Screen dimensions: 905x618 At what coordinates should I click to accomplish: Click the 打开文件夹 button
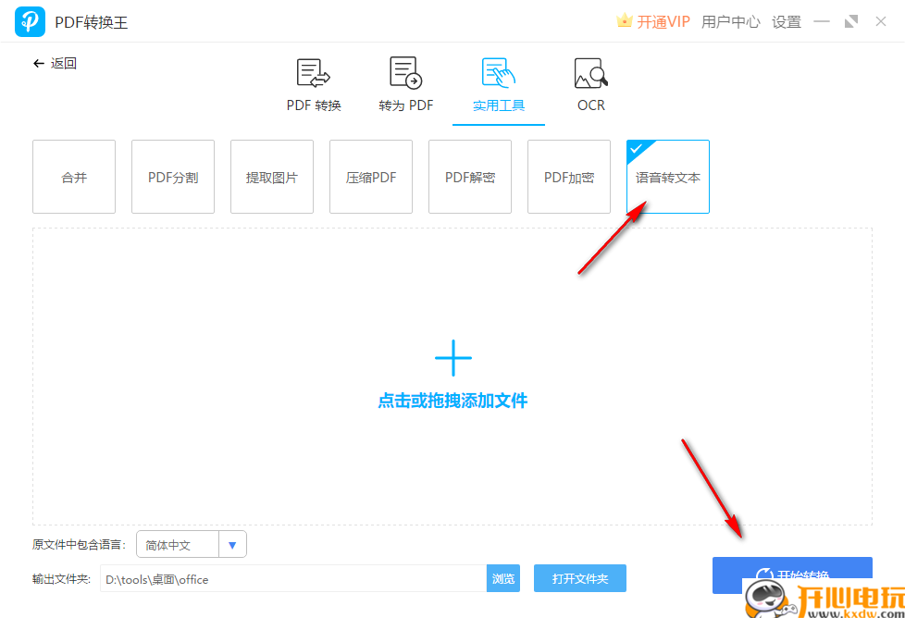coord(581,578)
